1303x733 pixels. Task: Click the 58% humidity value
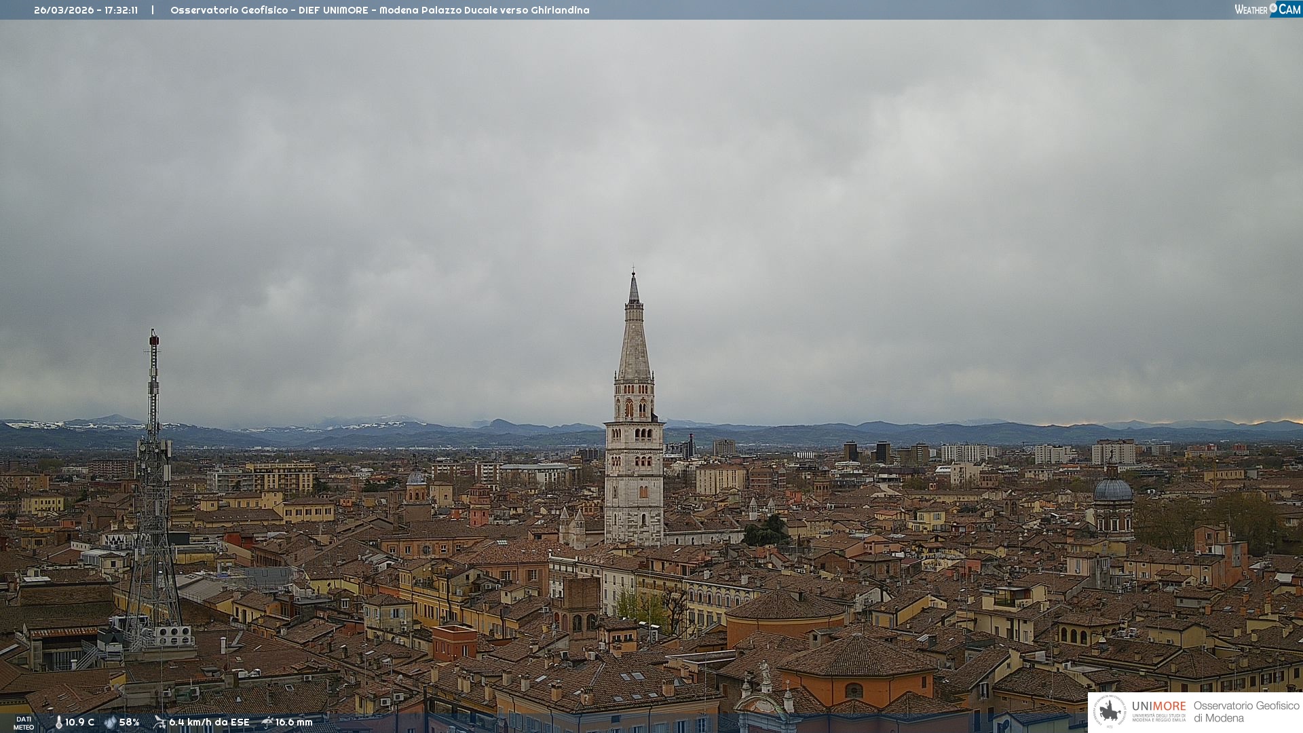(130, 722)
